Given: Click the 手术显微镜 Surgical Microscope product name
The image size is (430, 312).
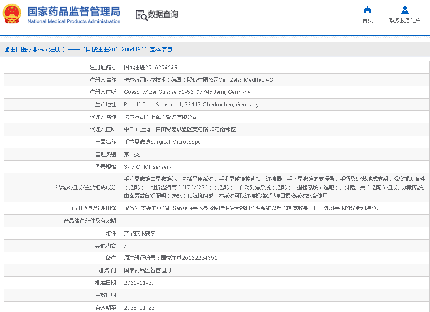Looking at the screenshot, I should coord(162,142).
